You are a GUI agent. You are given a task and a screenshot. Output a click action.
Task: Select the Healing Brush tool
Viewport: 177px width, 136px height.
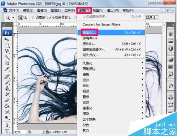7,76
